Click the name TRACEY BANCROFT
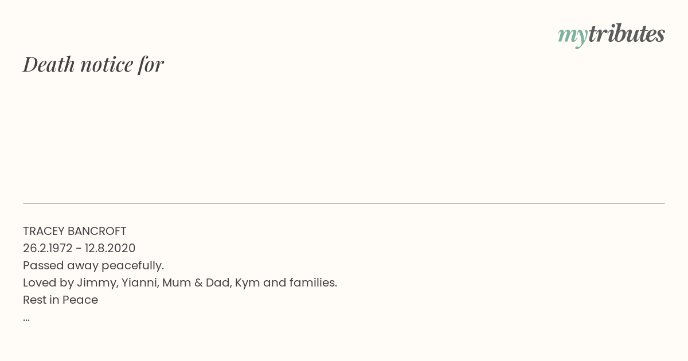Viewport: 688px width, 361px height. click(75, 231)
